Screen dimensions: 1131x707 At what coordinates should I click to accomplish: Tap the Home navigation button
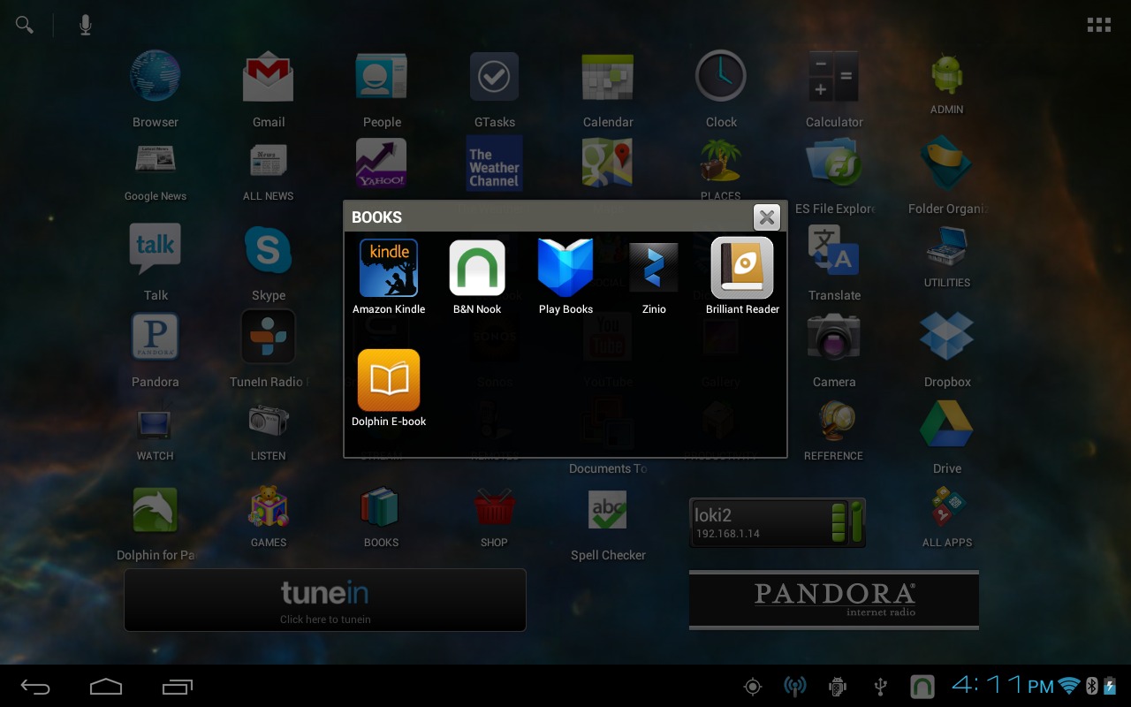tap(106, 686)
